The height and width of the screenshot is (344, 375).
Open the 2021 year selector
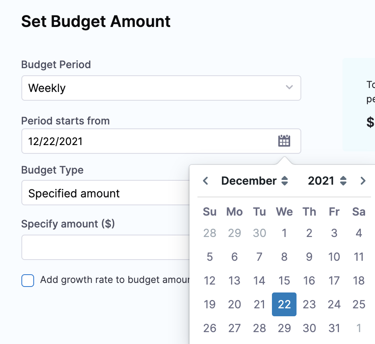click(x=327, y=181)
